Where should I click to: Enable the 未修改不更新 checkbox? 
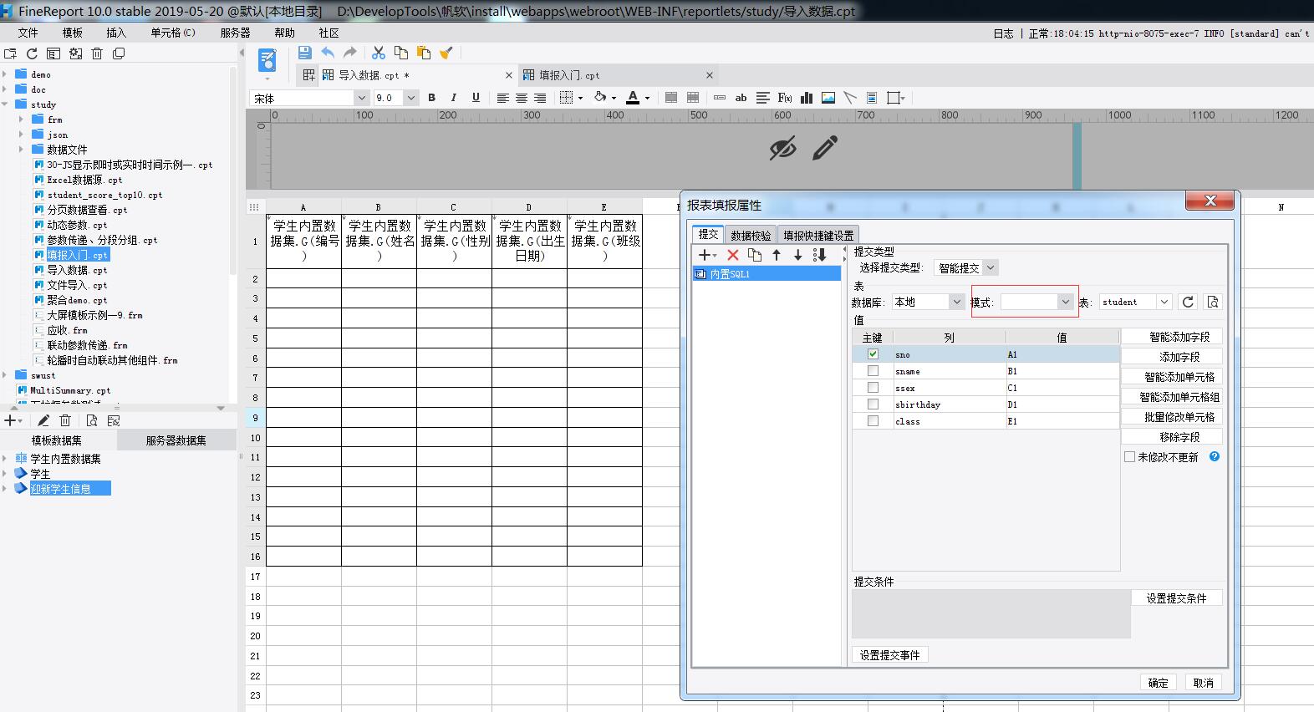[1130, 457]
